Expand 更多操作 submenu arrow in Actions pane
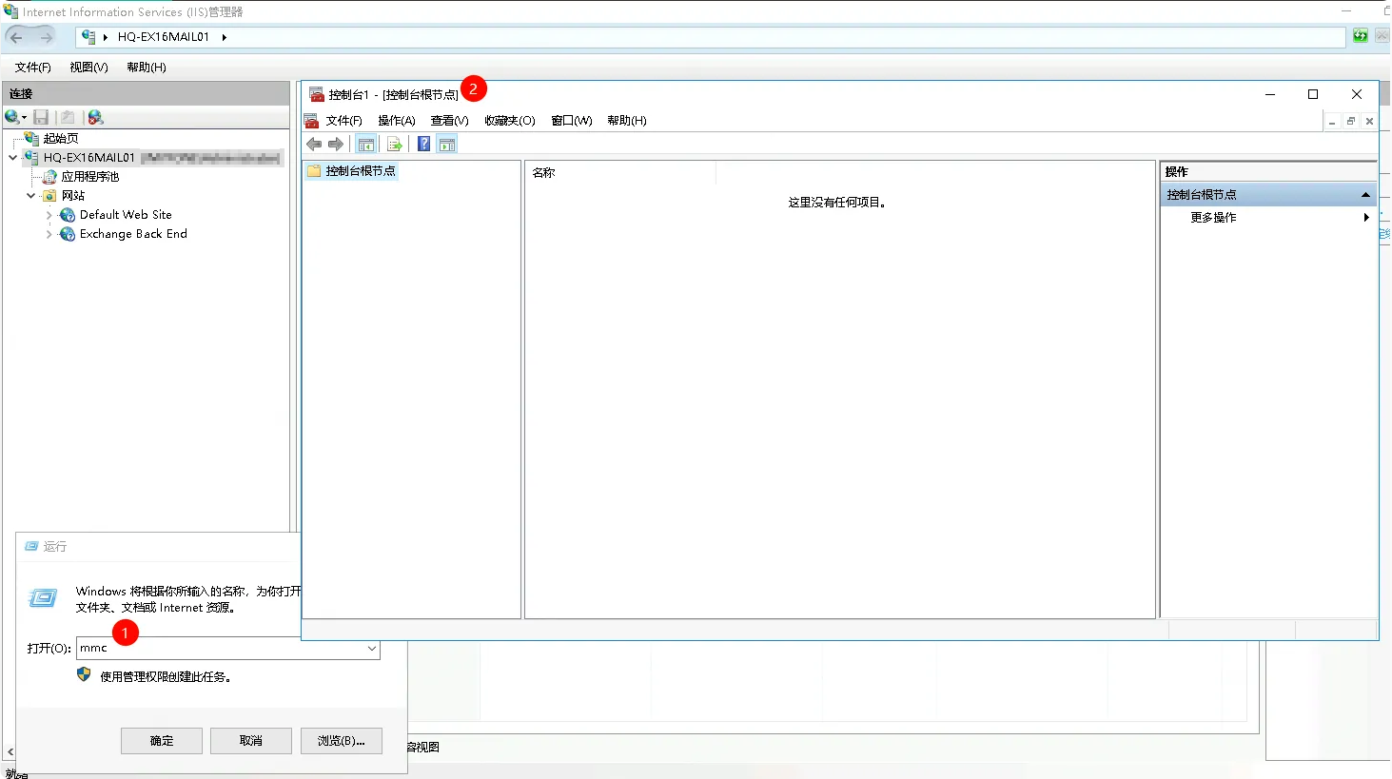 click(1366, 218)
